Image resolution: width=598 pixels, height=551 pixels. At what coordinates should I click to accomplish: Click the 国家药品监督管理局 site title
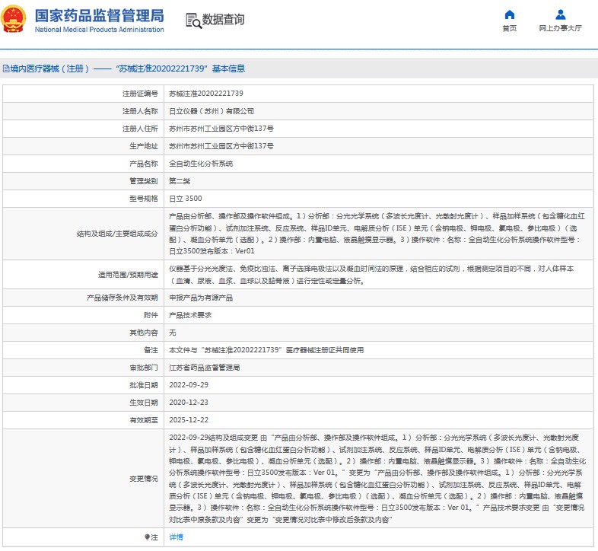point(99,15)
